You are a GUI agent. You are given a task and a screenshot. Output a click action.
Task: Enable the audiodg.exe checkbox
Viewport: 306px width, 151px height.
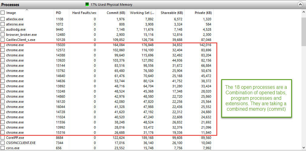tap(2, 29)
